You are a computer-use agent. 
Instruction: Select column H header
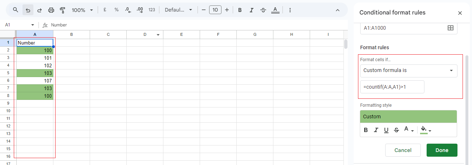click(x=292, y=34)
